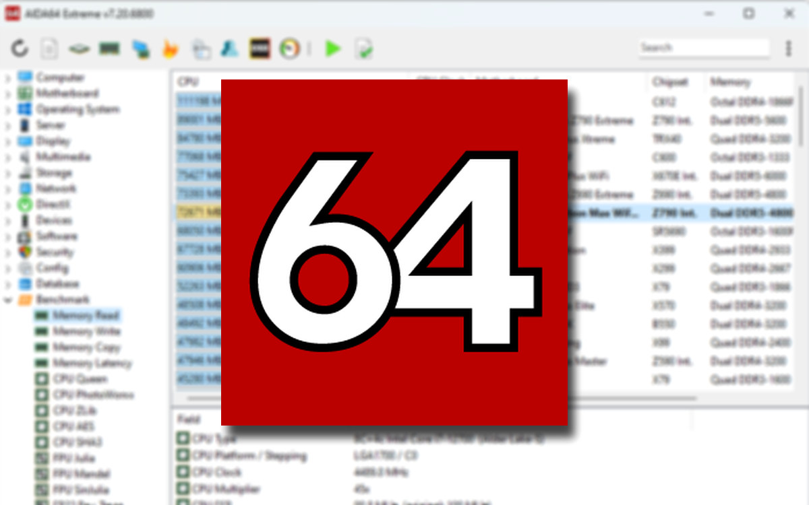Click the memory module toolbar icon

click(x=109, y=48)
